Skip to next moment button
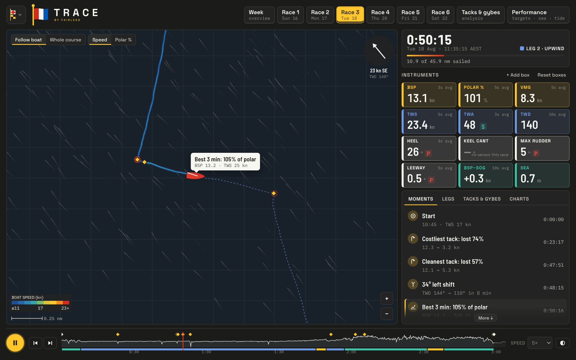 (50, 343)
